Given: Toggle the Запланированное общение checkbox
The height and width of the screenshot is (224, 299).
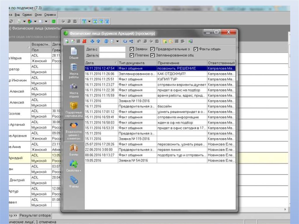Looking at the screenshot, I should tap(152, 55).
